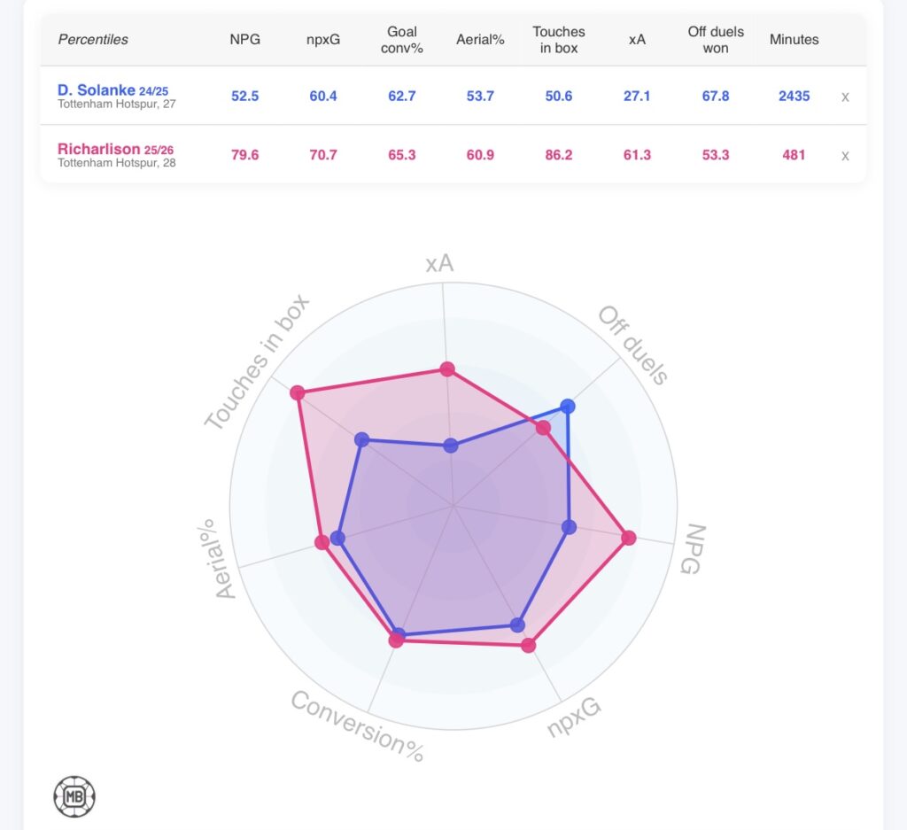This screenshot has height=830, width=907.
Task: Click Solanke's xA radar point
Action: (451, 446)
